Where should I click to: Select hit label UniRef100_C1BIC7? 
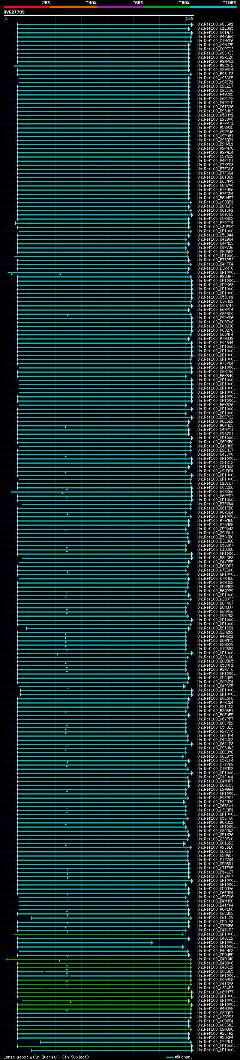click(215, 484)
